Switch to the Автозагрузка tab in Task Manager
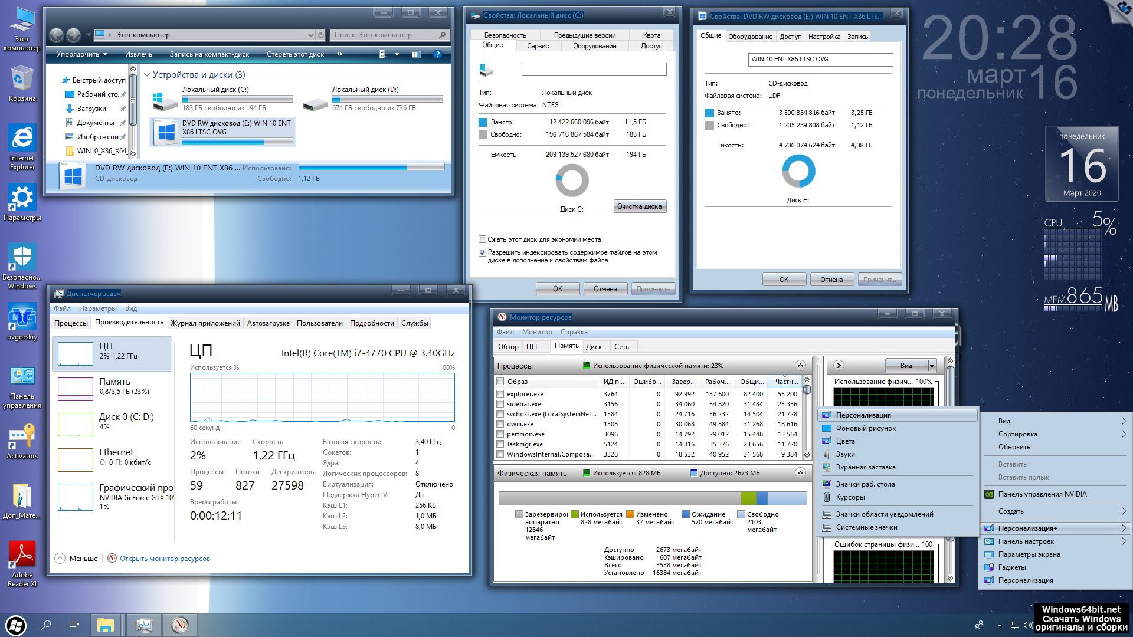This screenshot has height=637, width=1133. coord(268,323)
